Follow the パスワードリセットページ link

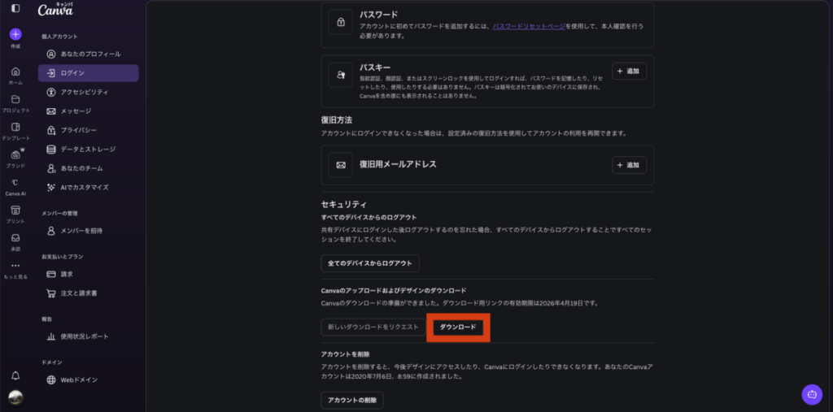(x=529, y=26)
